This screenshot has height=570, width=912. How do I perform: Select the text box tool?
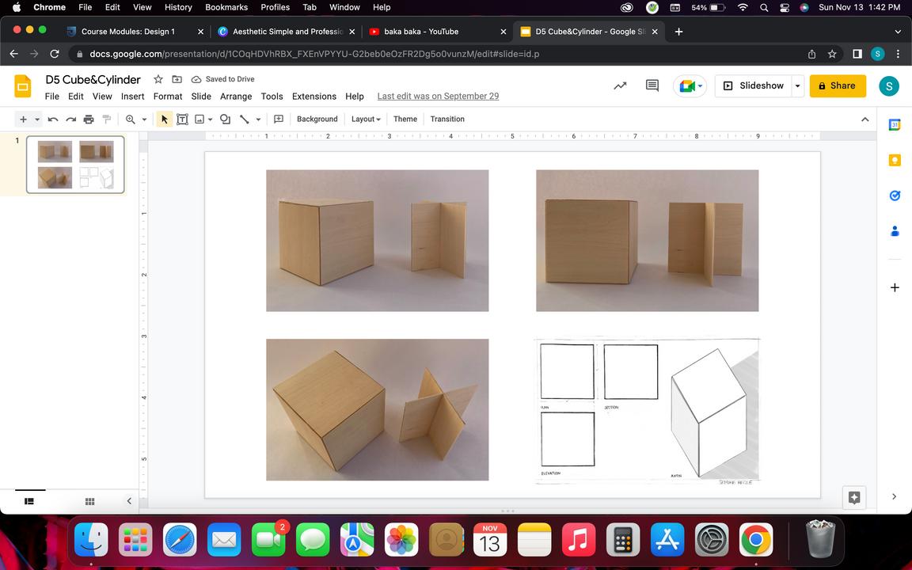(182, 120)
